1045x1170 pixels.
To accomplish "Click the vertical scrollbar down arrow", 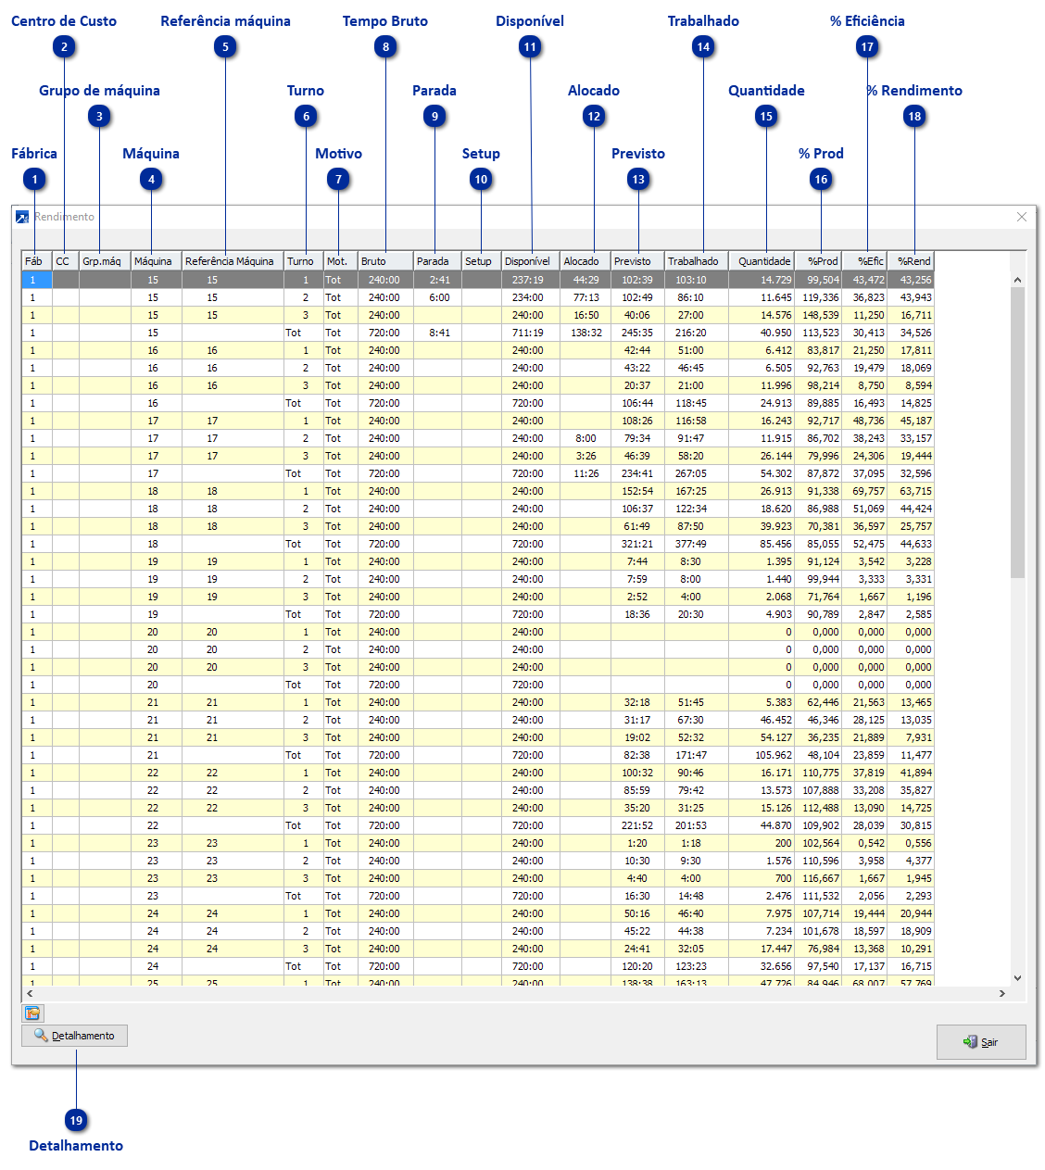I will click(x=1017, y=977).
